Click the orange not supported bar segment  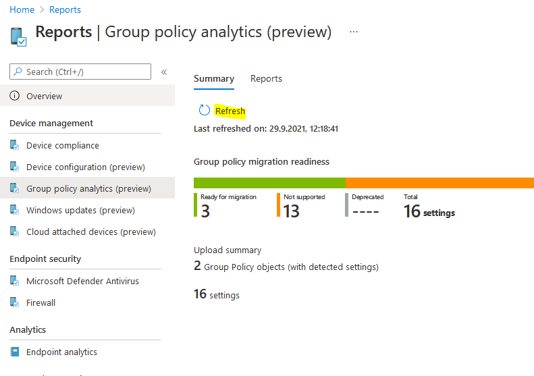point(439,183)
